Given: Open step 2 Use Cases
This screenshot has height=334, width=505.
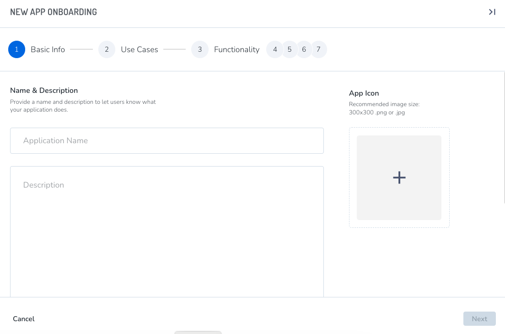Looking at the screenshot, I should click(107, 49).
